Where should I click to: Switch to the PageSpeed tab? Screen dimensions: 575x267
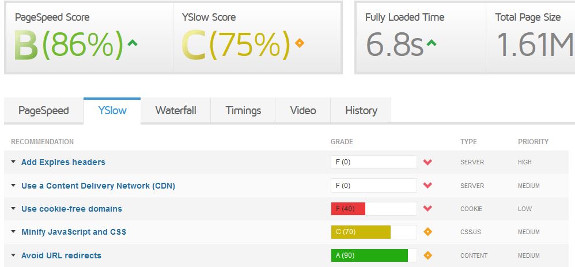44,111
